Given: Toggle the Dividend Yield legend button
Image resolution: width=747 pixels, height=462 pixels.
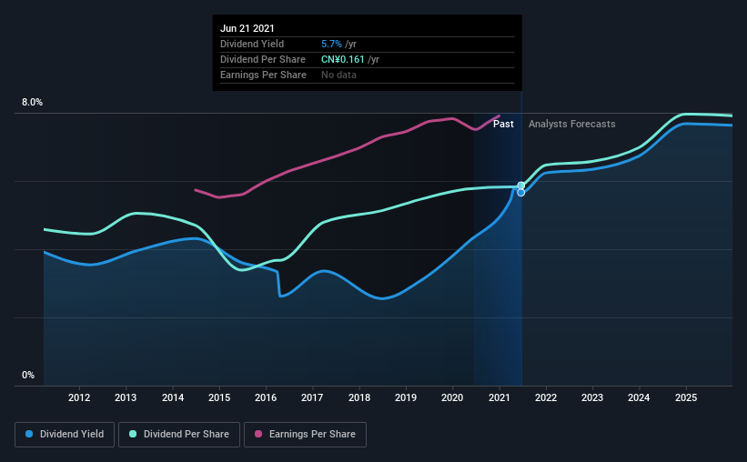Looking at the screenshot, I should coord(65,435).
